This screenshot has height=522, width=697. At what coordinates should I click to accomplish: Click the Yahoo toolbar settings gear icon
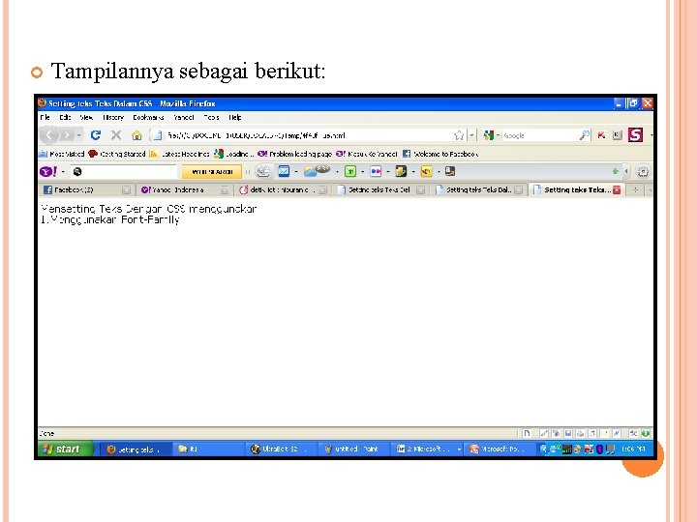(643, 171)
